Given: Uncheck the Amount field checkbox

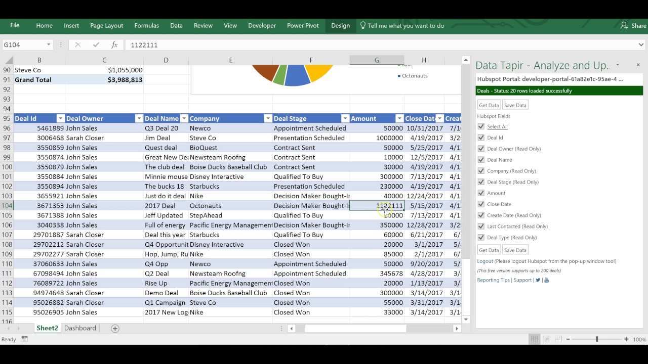Looking at the screenshot, I should pos(481,193).
